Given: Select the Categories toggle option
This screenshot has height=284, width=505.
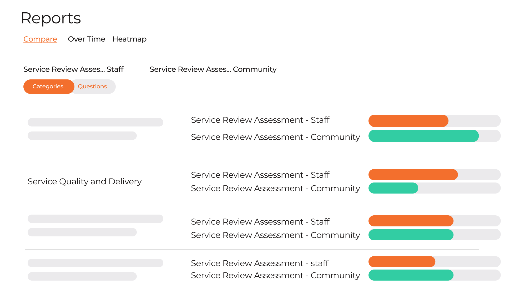Looking at the screenshot, I should click(48, 87).
